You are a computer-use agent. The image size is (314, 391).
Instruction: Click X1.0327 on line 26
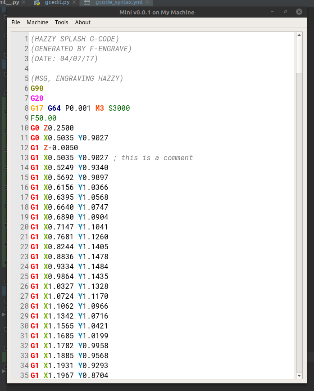59,286
